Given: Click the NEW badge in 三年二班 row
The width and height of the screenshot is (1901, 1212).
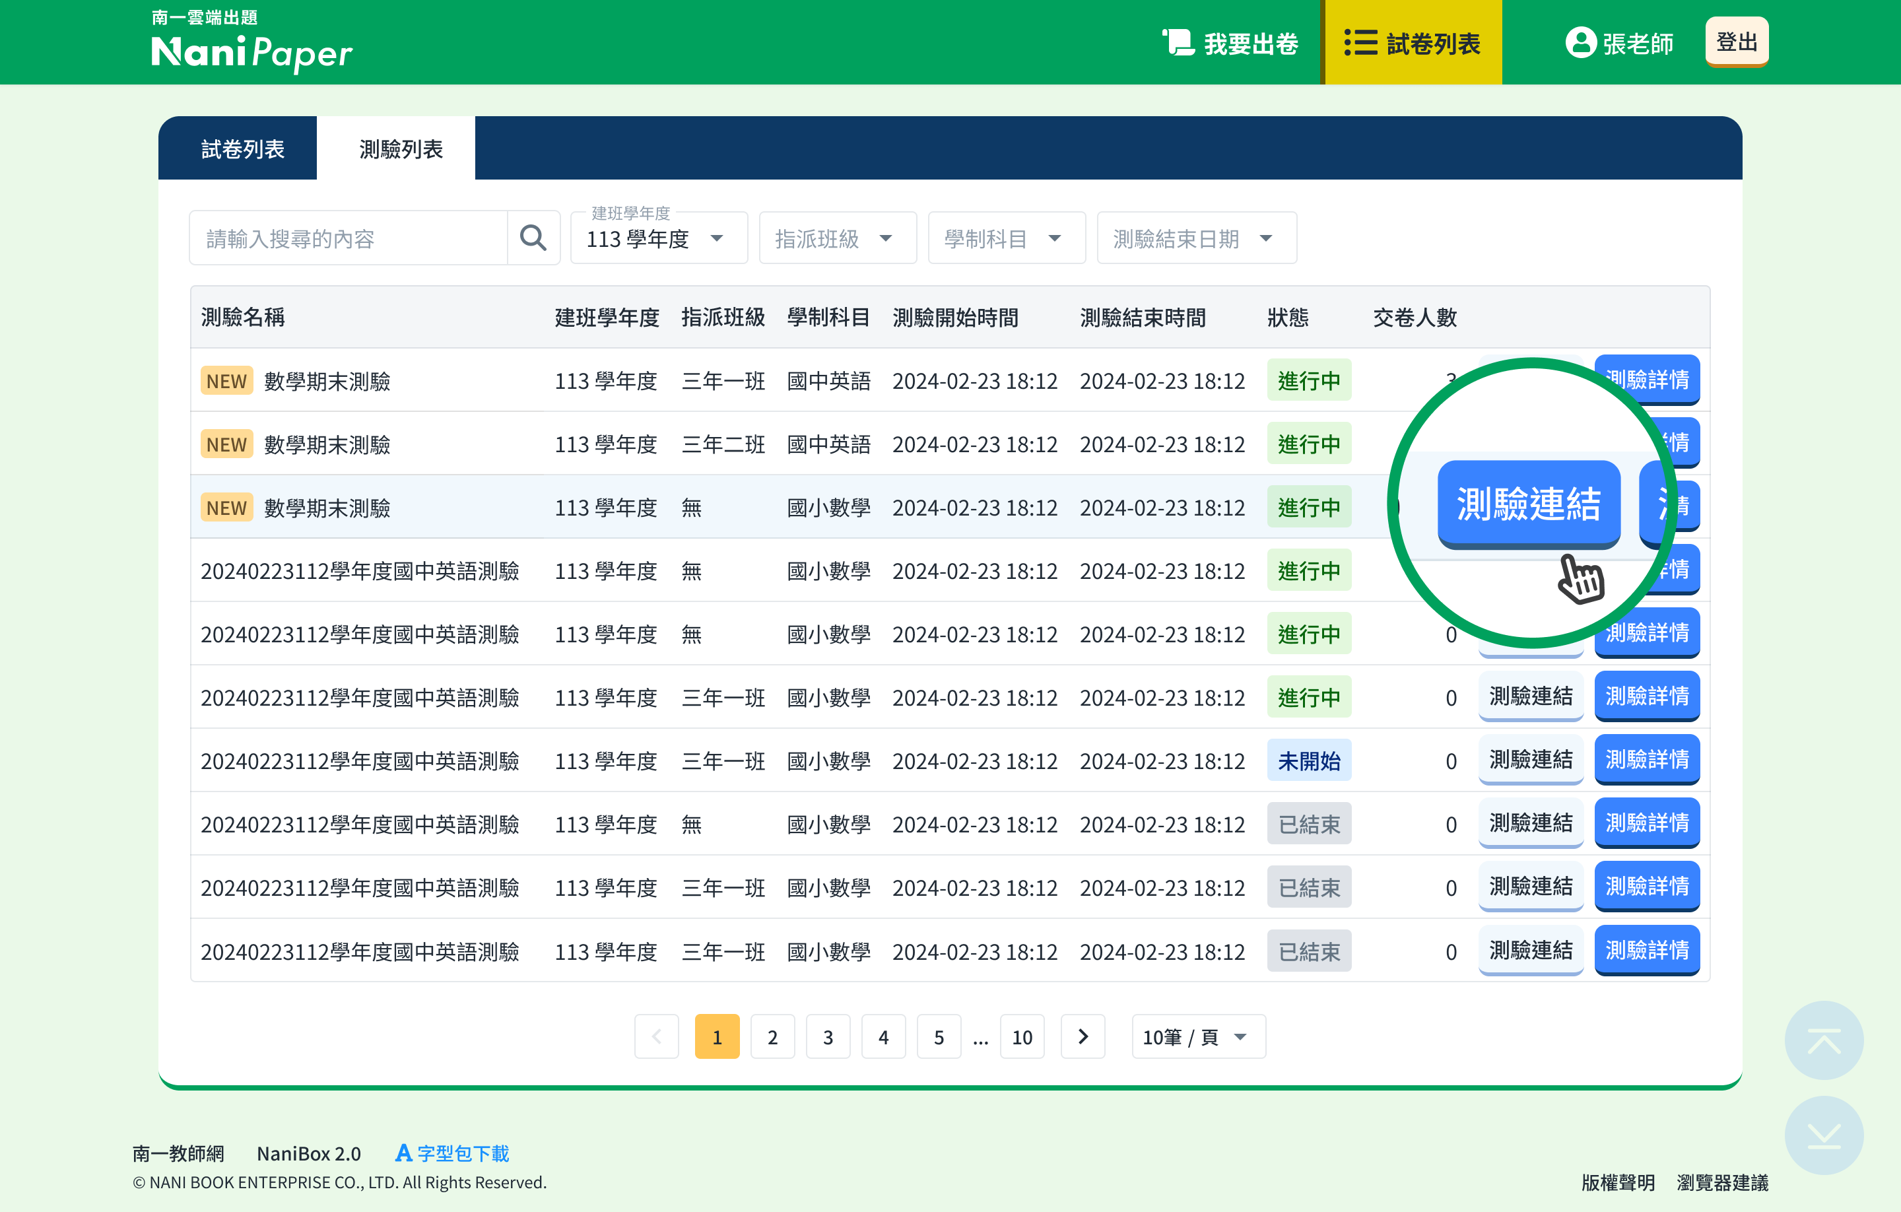Looking at the screenshot, I should pos(226,444).
